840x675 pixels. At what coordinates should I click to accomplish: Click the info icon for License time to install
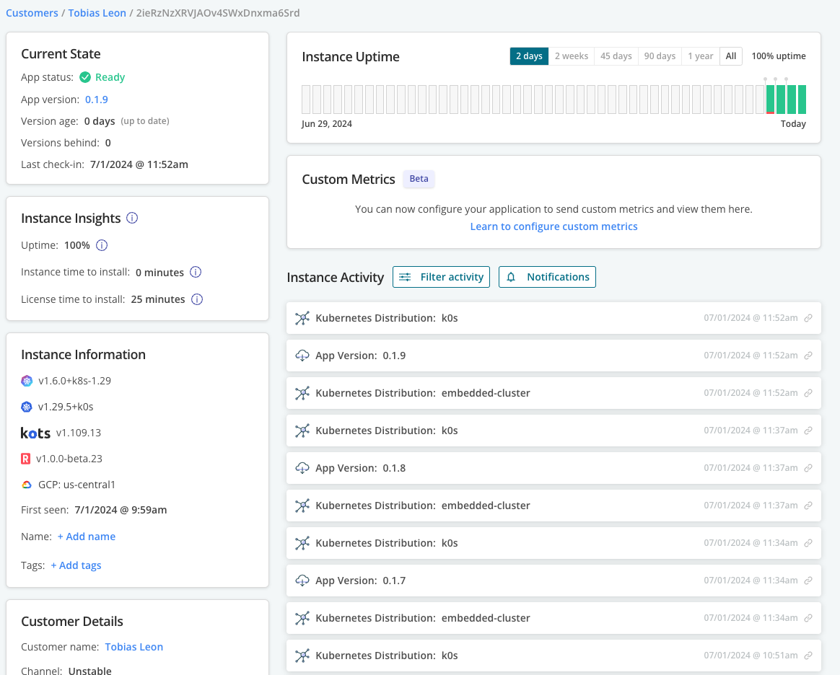[197, 299]
